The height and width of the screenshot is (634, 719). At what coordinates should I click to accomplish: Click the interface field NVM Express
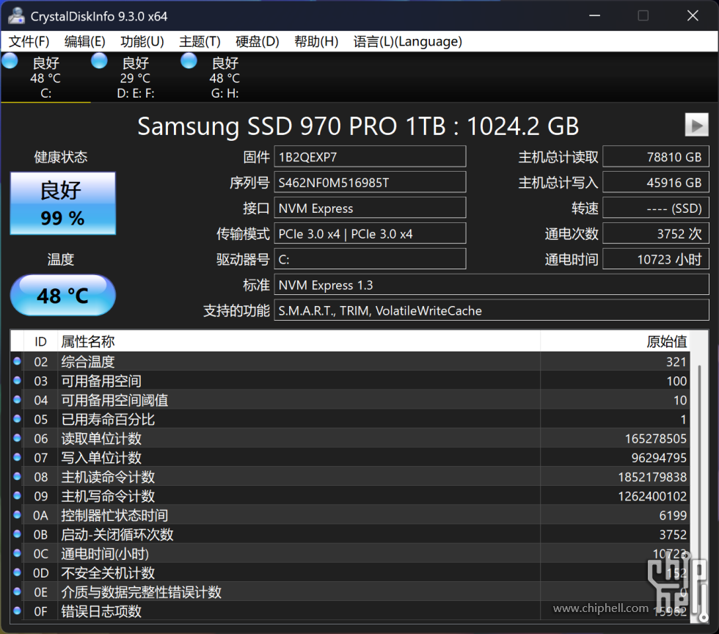(370, 208)
